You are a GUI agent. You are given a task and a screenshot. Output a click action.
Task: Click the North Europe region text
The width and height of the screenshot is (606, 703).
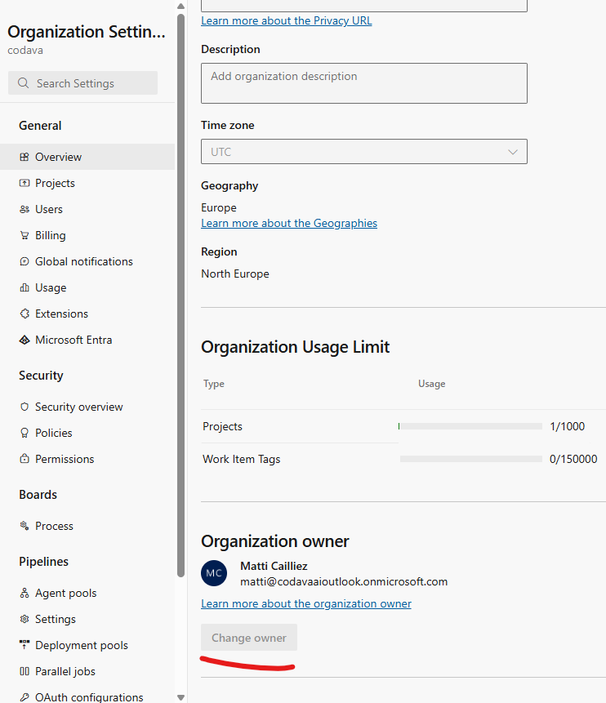(x=235, y=274)
